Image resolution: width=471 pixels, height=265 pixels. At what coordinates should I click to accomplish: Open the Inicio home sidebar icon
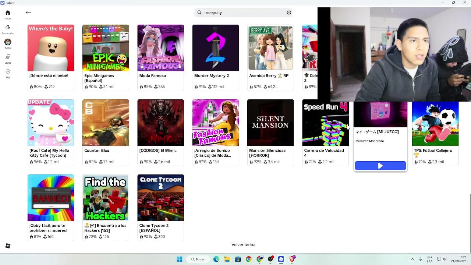(x=8, y=13)
